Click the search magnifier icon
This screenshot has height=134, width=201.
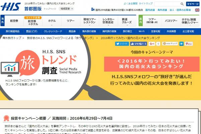click(x=182, y=4)
